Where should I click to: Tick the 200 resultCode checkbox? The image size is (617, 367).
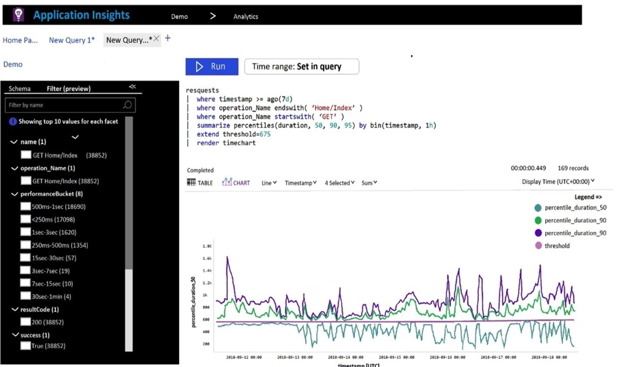pyautogui.click(x=26, y=322)
